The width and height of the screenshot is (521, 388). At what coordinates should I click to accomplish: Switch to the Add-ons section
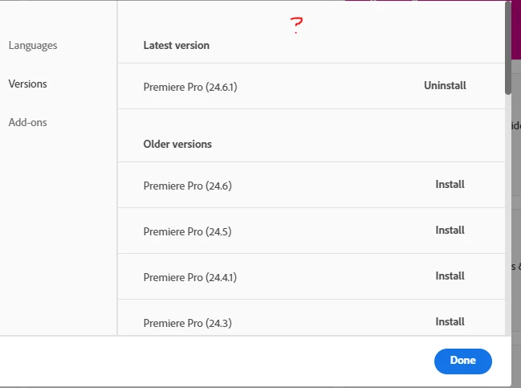click(28, 123)
